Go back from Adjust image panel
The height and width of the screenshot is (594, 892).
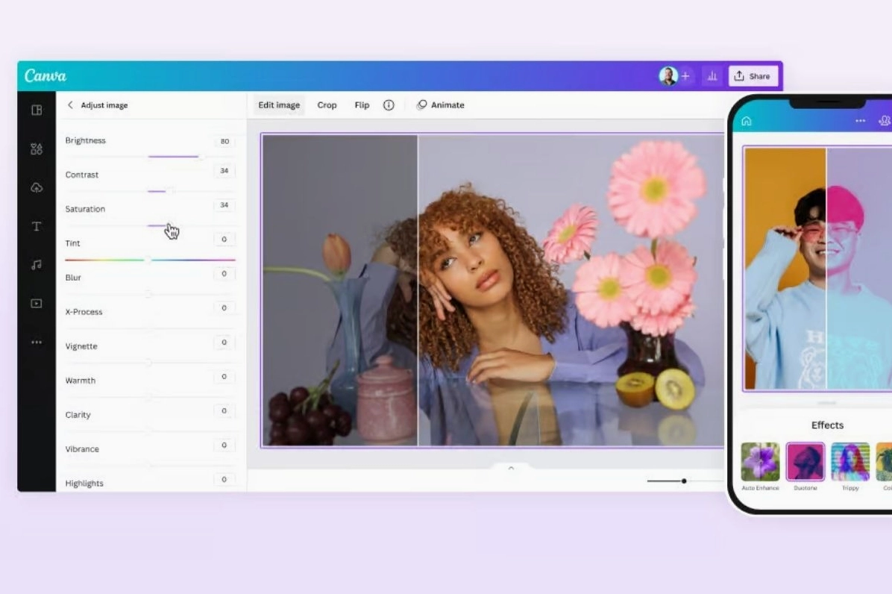coord(70,105)
